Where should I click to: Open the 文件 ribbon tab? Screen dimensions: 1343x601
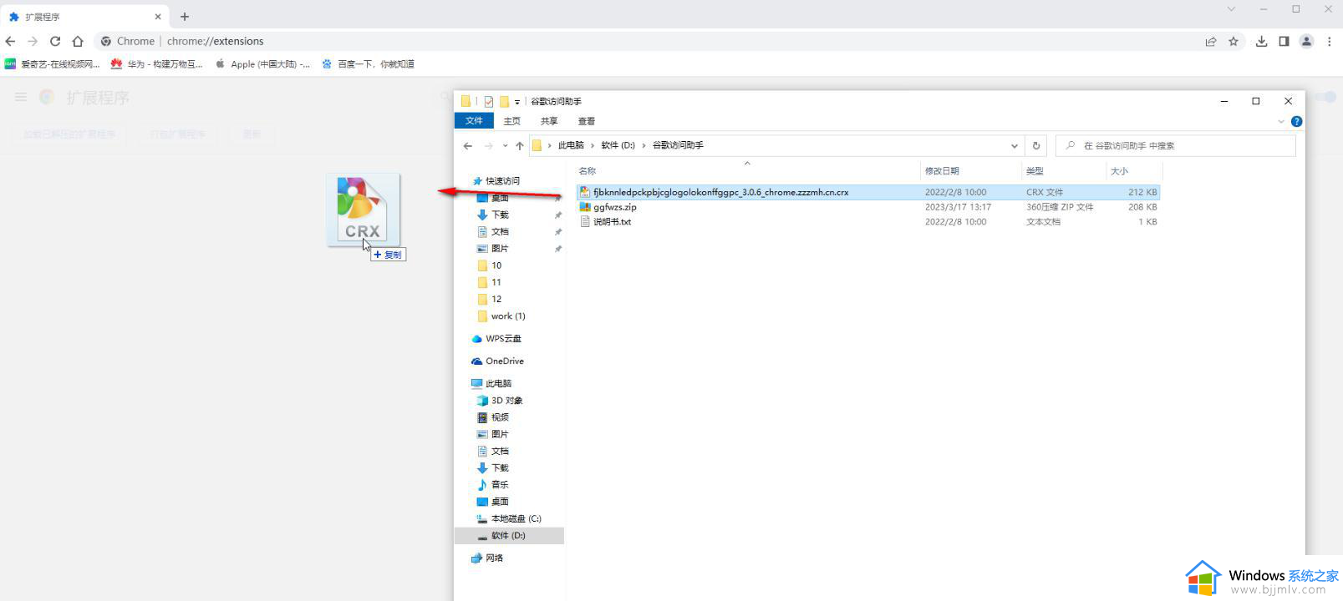click(x=474, y=121)
